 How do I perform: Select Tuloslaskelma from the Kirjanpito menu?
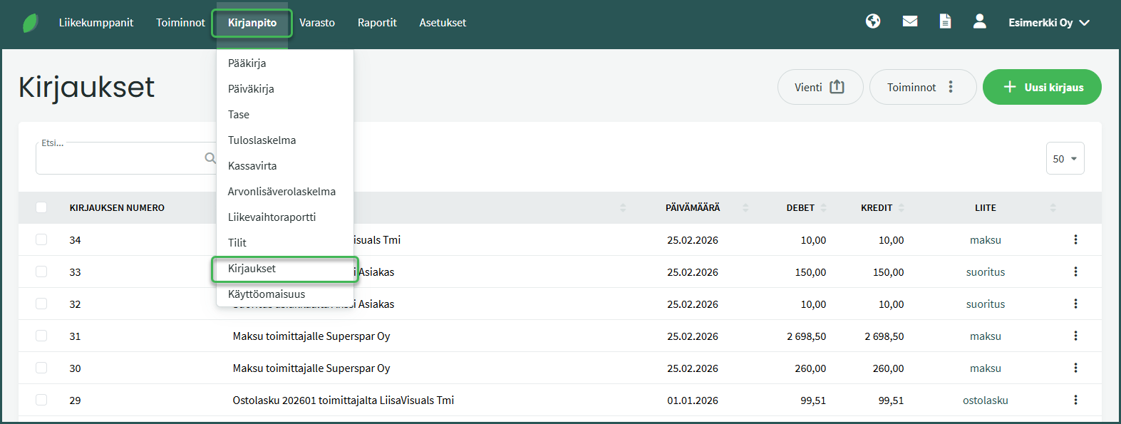(262, 140)
